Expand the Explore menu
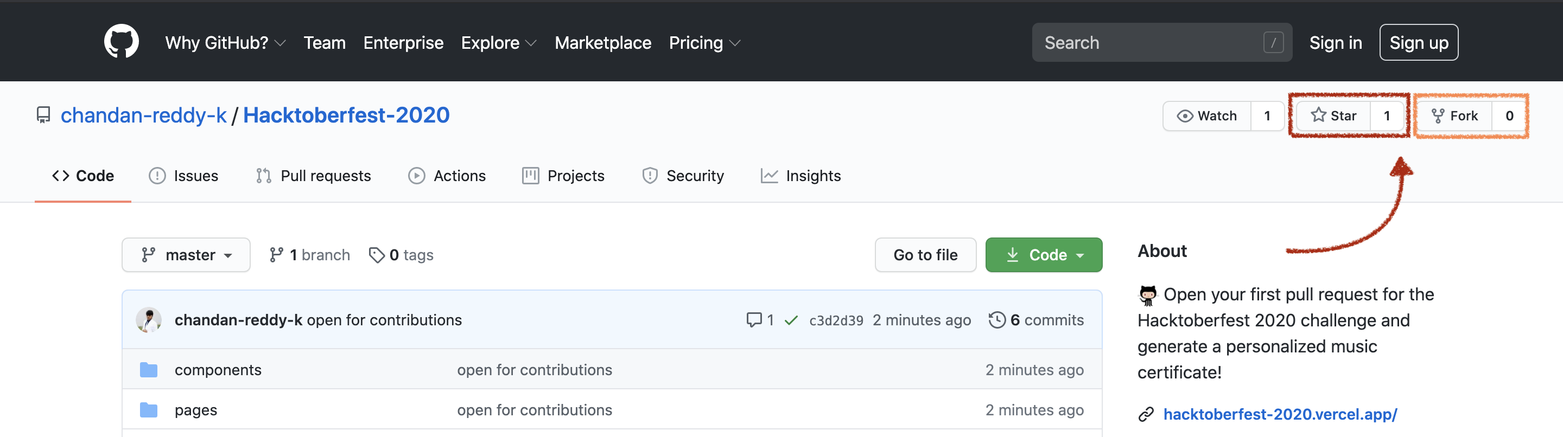This screenshot has height=437, width=1563. [498, 42]
